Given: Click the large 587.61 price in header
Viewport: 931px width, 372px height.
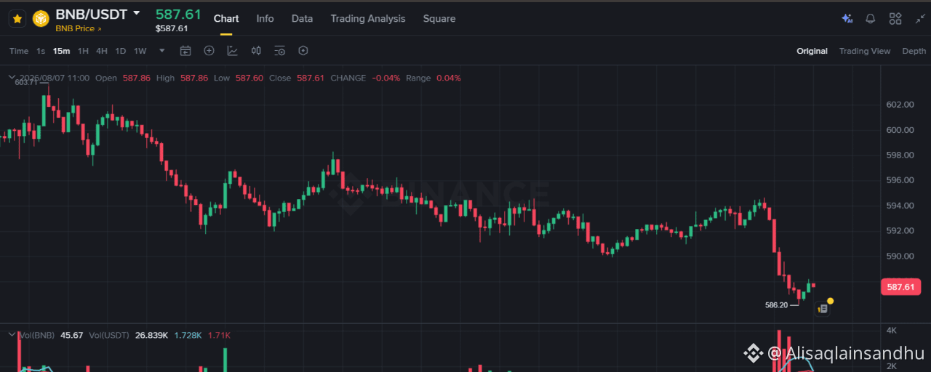Looking at the screenshot, I should click(178, 15).
